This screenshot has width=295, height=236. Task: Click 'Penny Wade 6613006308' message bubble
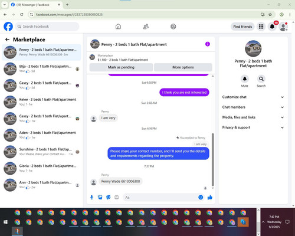click(120, 181)
